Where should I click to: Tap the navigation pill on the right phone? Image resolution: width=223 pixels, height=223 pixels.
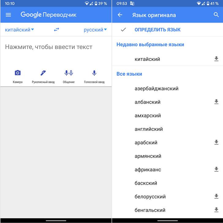point(168,221)
